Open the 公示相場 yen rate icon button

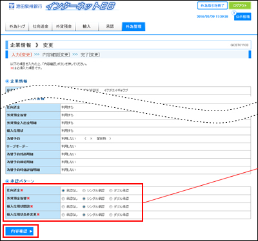pyautogui.click(x=234, y=13)
